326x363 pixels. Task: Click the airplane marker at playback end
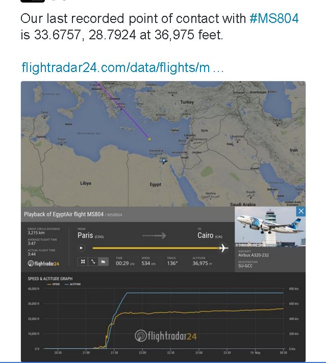[x=224, y=248]
